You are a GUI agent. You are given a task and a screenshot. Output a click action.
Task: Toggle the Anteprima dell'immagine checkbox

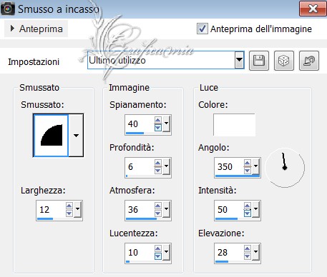click(202, 29)
